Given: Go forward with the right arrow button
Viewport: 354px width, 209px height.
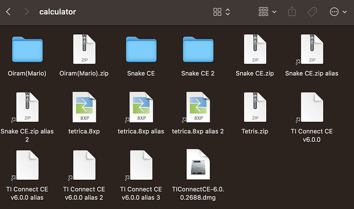Looking at the screenshot, I should [x=27, y=12].
